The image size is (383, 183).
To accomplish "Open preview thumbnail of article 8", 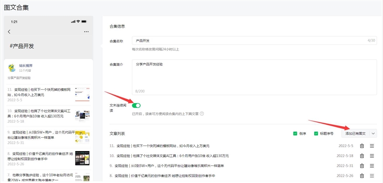I will click(x=82, y=158).
